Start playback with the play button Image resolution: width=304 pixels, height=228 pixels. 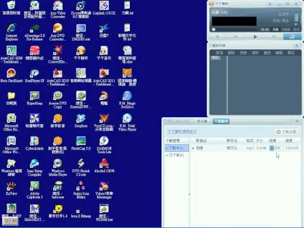click(255, 37)
